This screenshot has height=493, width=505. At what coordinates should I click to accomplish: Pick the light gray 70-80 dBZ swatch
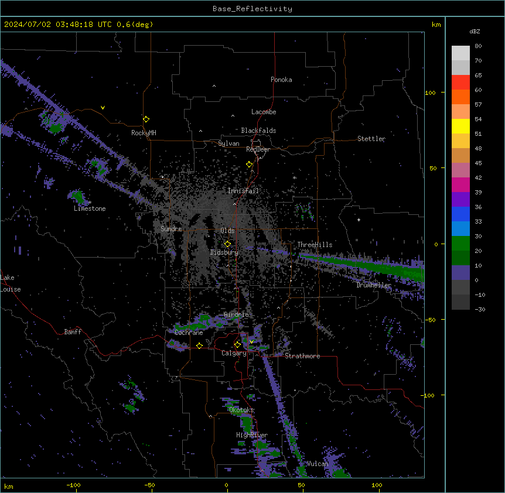(x=460, y=53)
